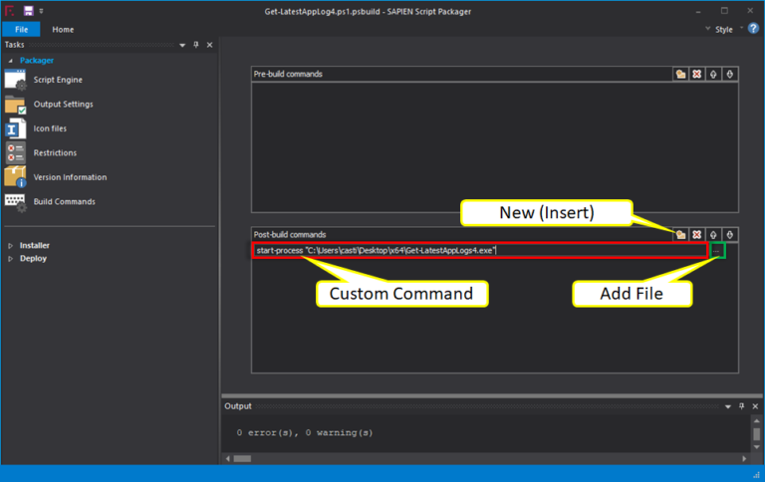765x482 pixels.
Task: Close the Tasks panel
Action: [x=210, y=45]
